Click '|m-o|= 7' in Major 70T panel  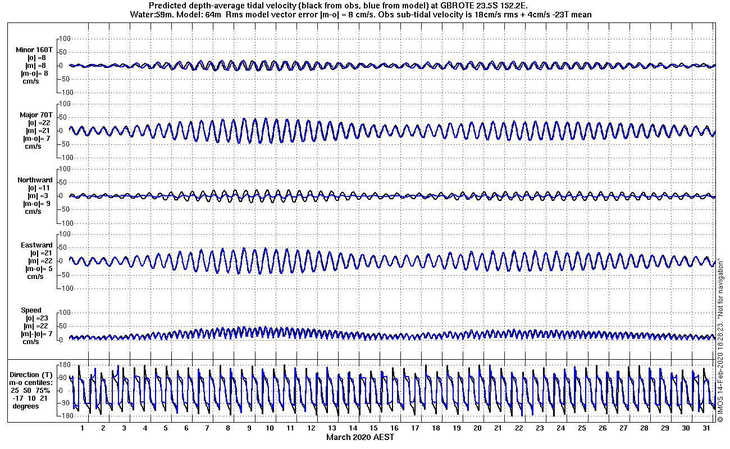tap(38, 139)
